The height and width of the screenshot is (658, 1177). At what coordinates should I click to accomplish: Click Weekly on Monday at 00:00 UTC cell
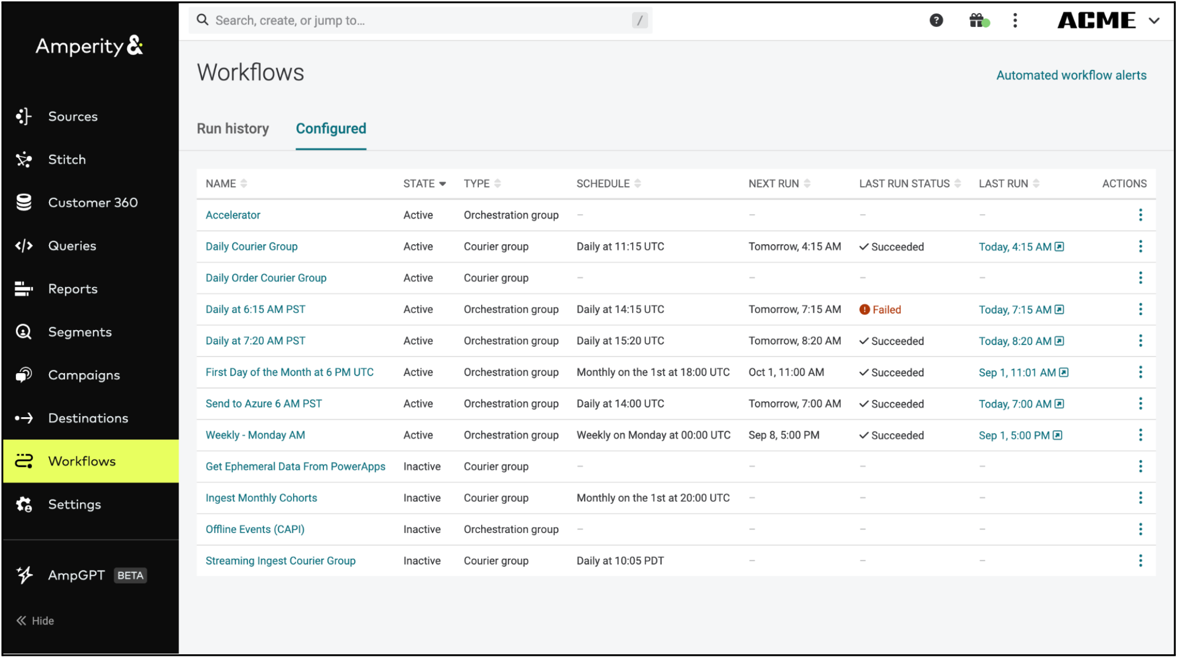(654, 435)
